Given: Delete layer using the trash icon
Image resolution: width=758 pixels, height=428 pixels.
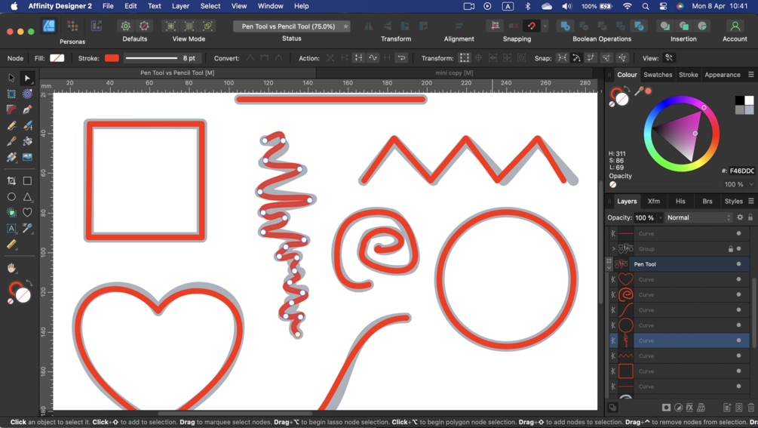Looking at the screenshot, I should click(x=750, y=408).
